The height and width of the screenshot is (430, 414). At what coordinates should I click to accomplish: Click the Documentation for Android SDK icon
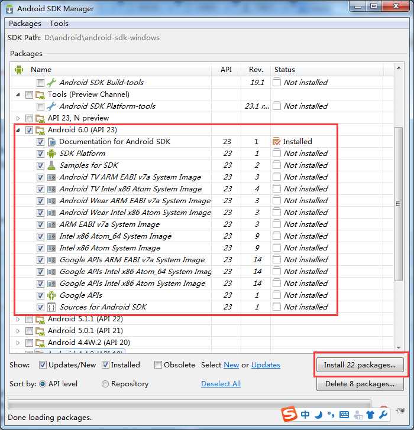[x=51, y=142]
